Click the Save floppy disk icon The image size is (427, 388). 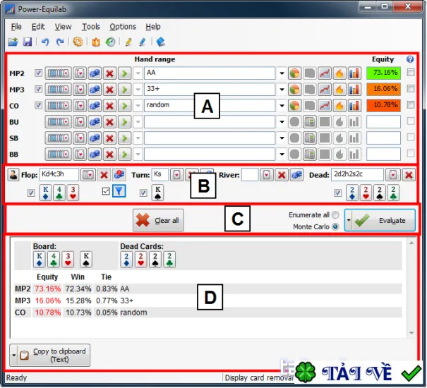(27, 42)
